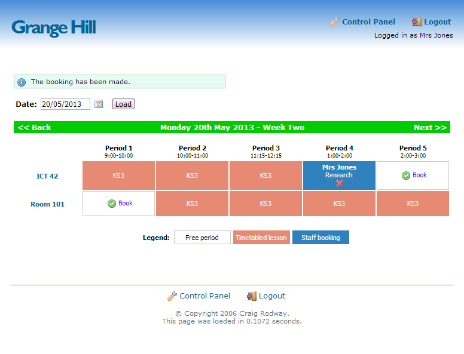This screenshot has height=354, width=464.
Task: Click the red X cancel booking icon
Action: (x=340, y=183)
